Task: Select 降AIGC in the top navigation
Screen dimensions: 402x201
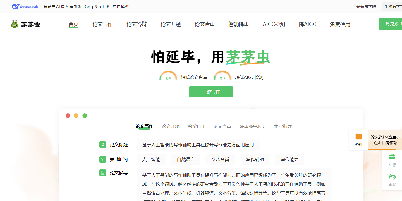Action: [308, 24]
